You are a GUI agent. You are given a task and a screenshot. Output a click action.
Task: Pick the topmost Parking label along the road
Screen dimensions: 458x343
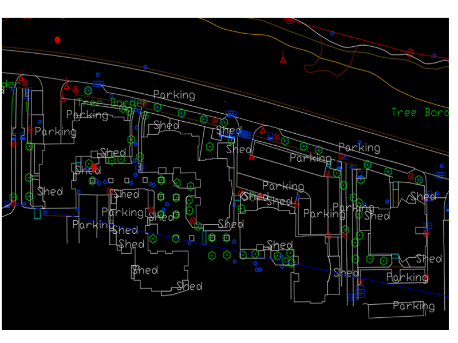click(x=174, y=95)
